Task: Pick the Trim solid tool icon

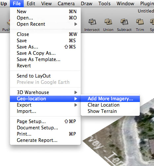Action: click(140, 22)
